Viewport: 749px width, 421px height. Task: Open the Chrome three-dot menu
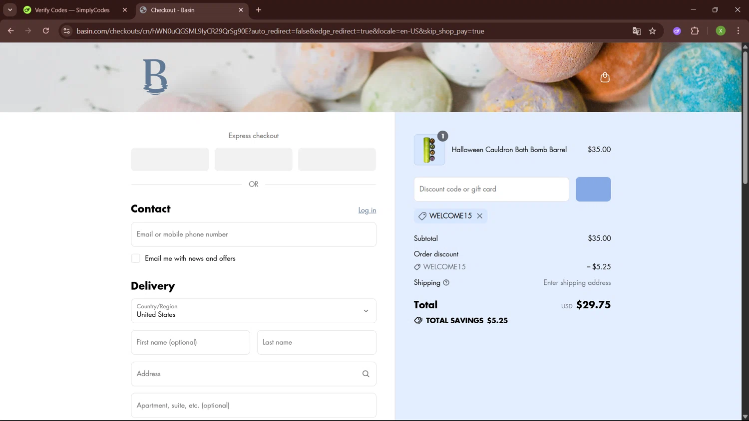[x=738, y=31]
